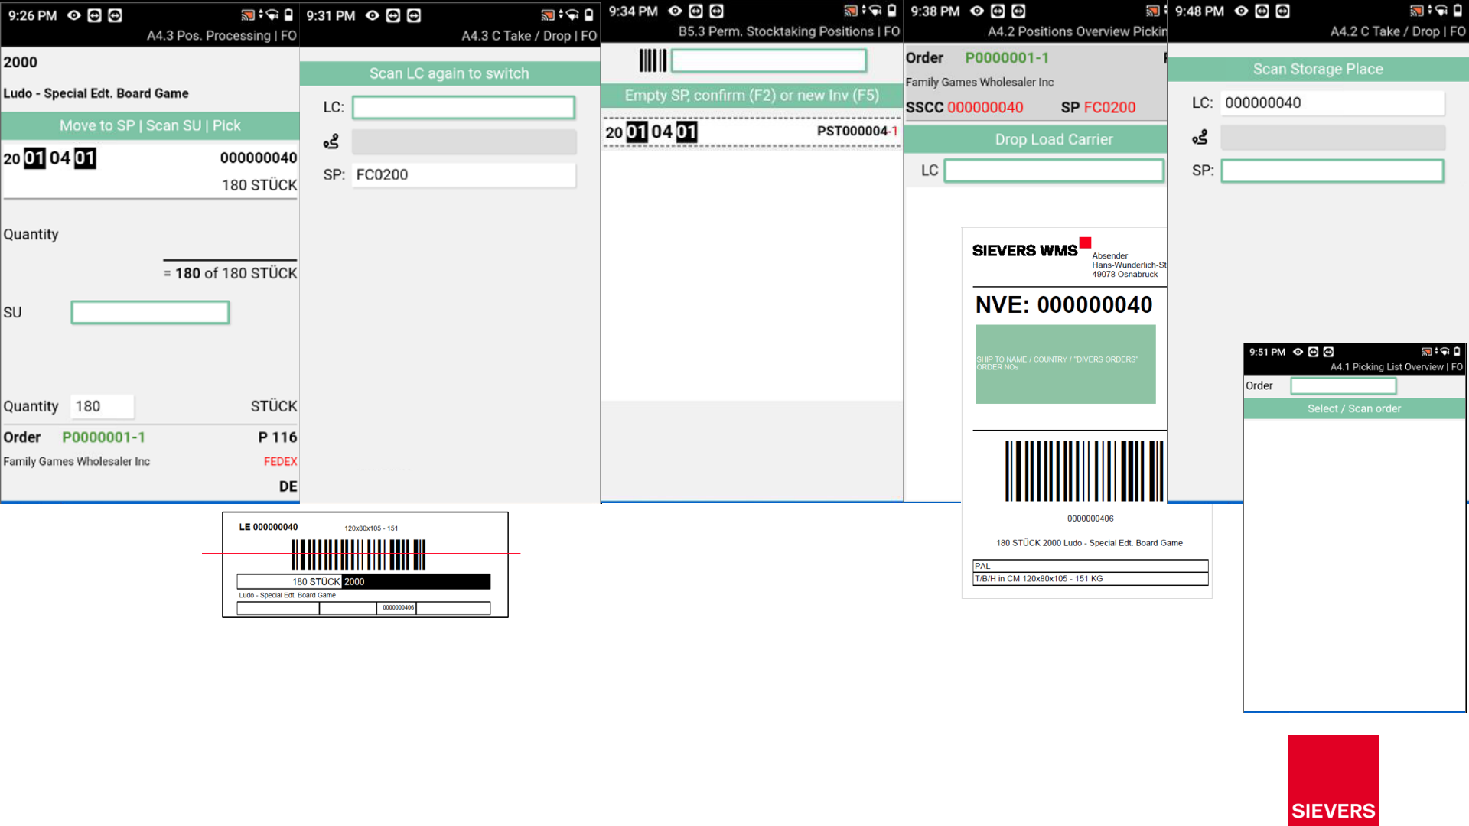Tap the barcode icon in the Stocktaking Positions screen
1469x826 pixels.
tap(653, 60)
